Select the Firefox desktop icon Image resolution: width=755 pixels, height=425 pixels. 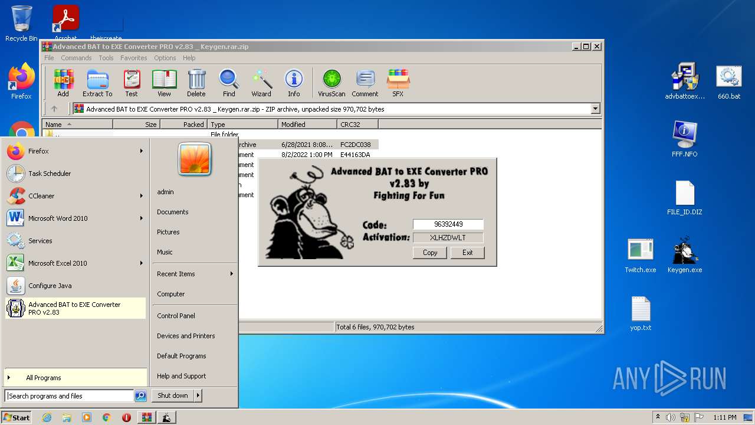[x=21, y=81]
